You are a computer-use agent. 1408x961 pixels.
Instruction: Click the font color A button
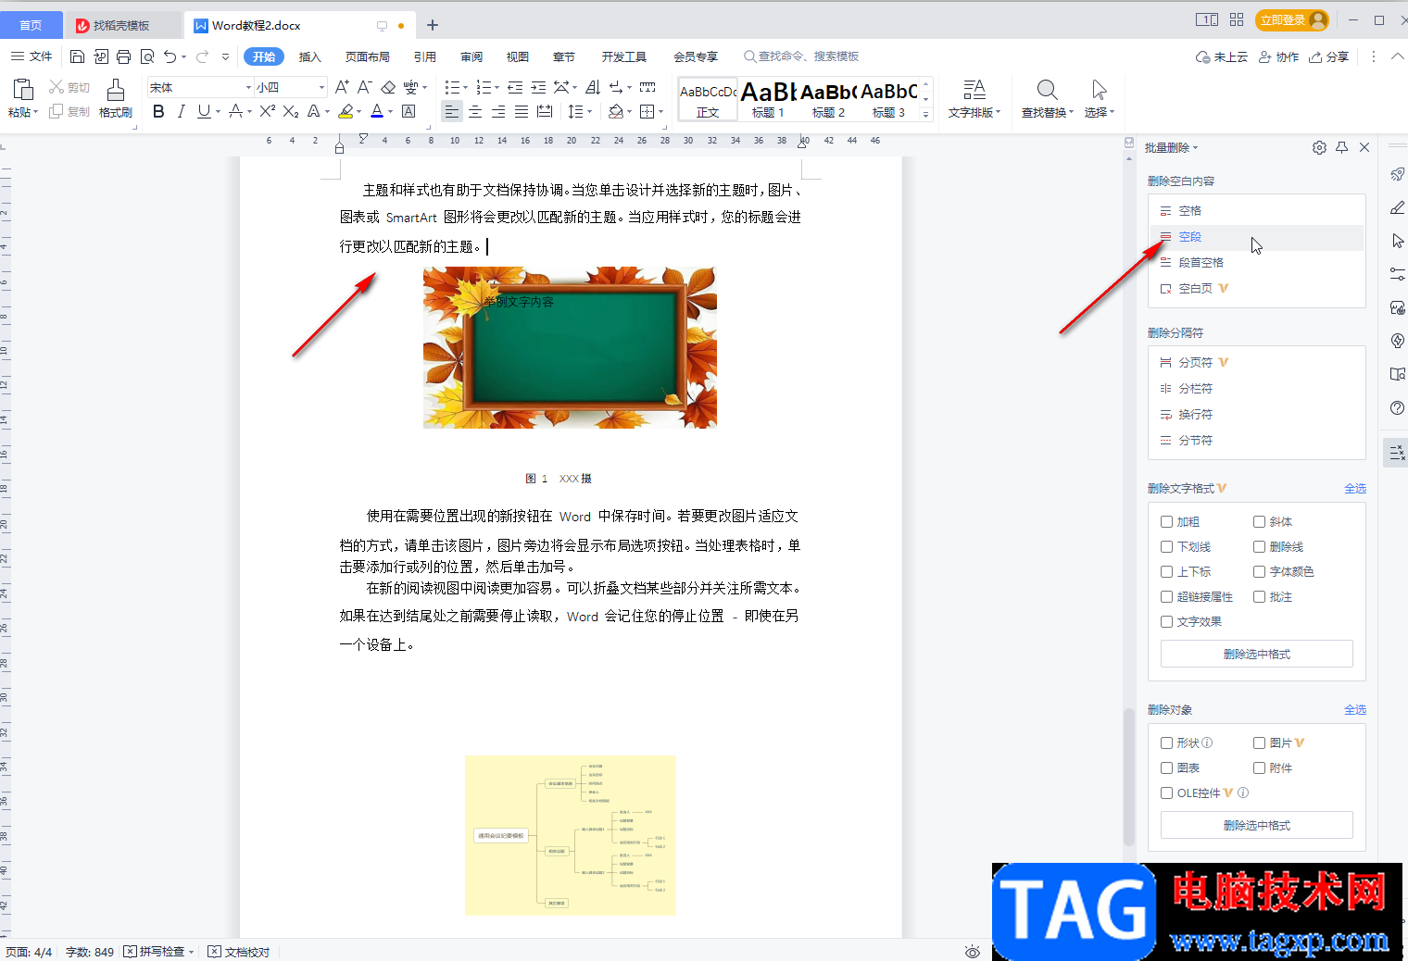pos(377,111)
